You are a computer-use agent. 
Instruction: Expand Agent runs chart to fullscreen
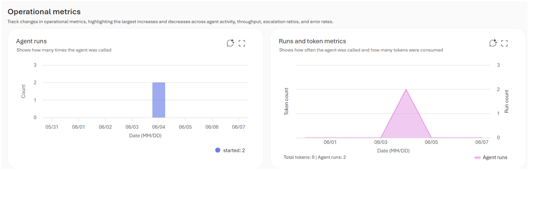(242, 43)
